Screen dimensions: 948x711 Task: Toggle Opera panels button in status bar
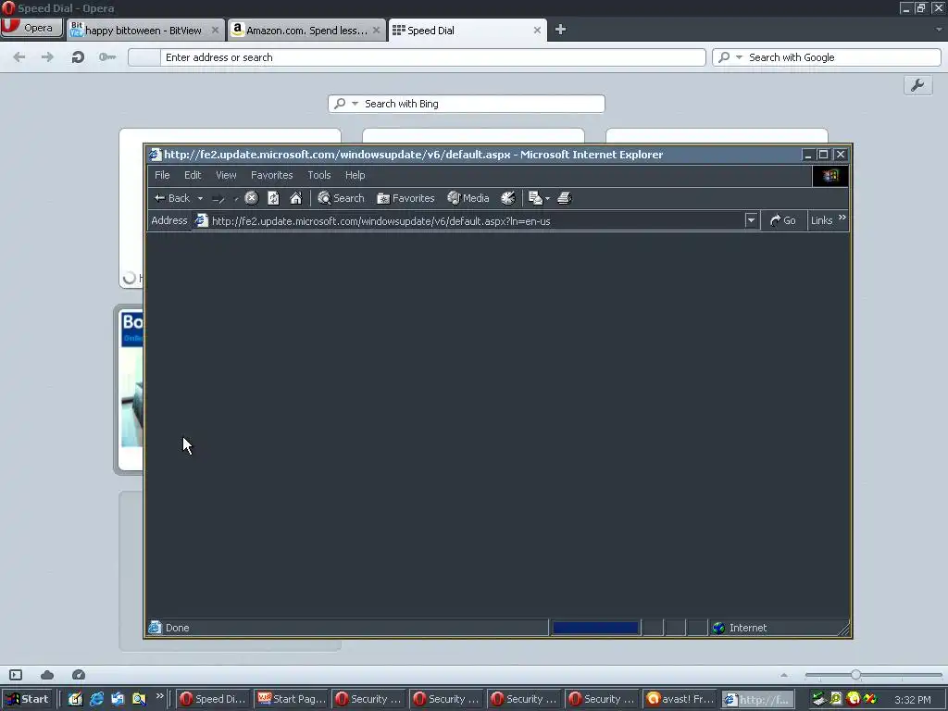click(16, 675)
